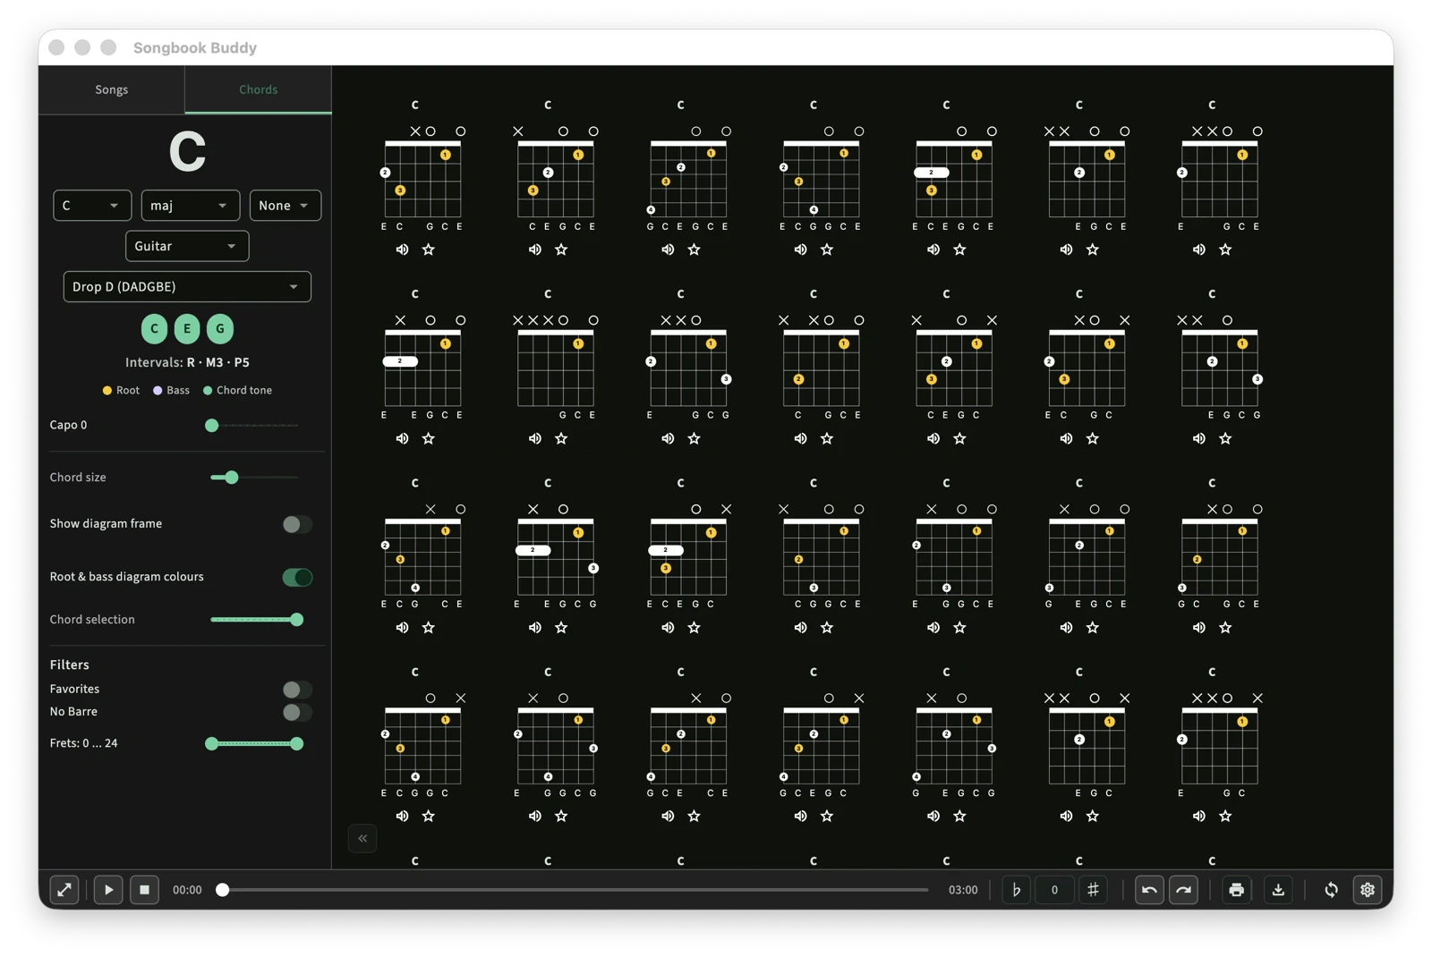
Task: Open the maj chord type dropdown
Action: click(x=191, y=205)
